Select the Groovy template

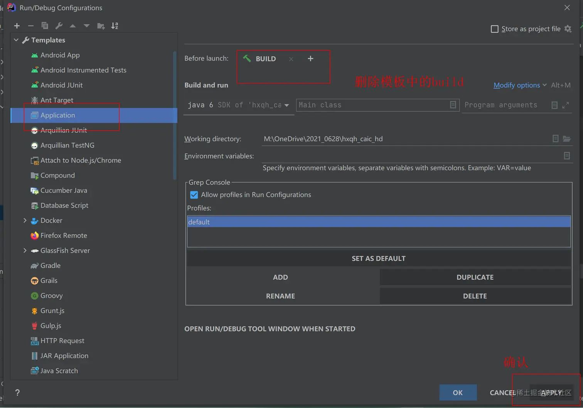point(51,296)
